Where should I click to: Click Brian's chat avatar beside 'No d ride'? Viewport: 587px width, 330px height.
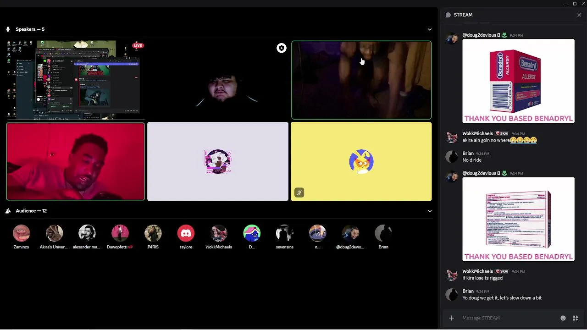(452, 157)
